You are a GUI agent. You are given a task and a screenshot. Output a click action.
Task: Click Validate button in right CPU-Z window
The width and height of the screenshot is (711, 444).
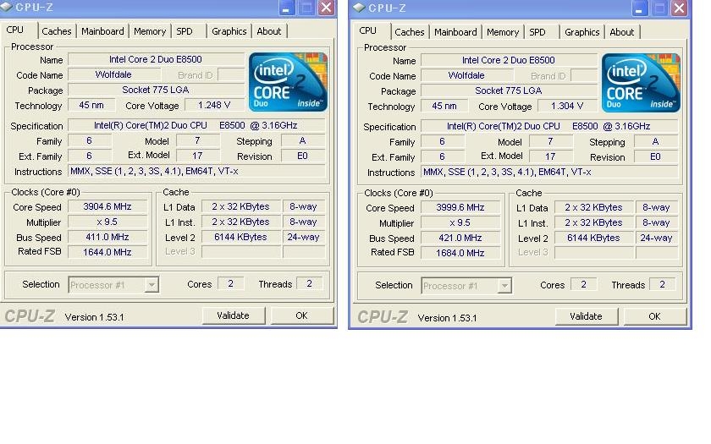click(586, 316)
